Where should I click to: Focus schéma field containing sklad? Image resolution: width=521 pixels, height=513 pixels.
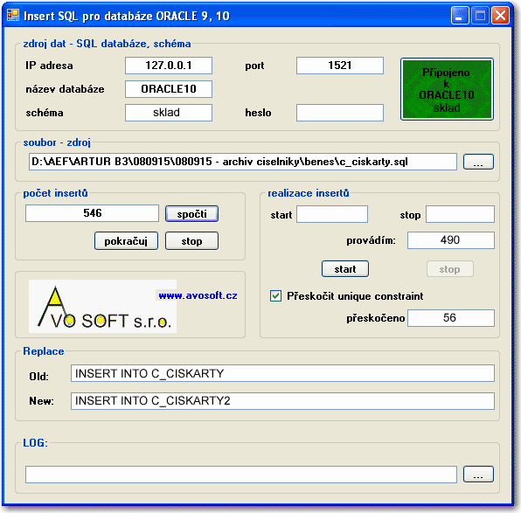click(x=169, y=113)
